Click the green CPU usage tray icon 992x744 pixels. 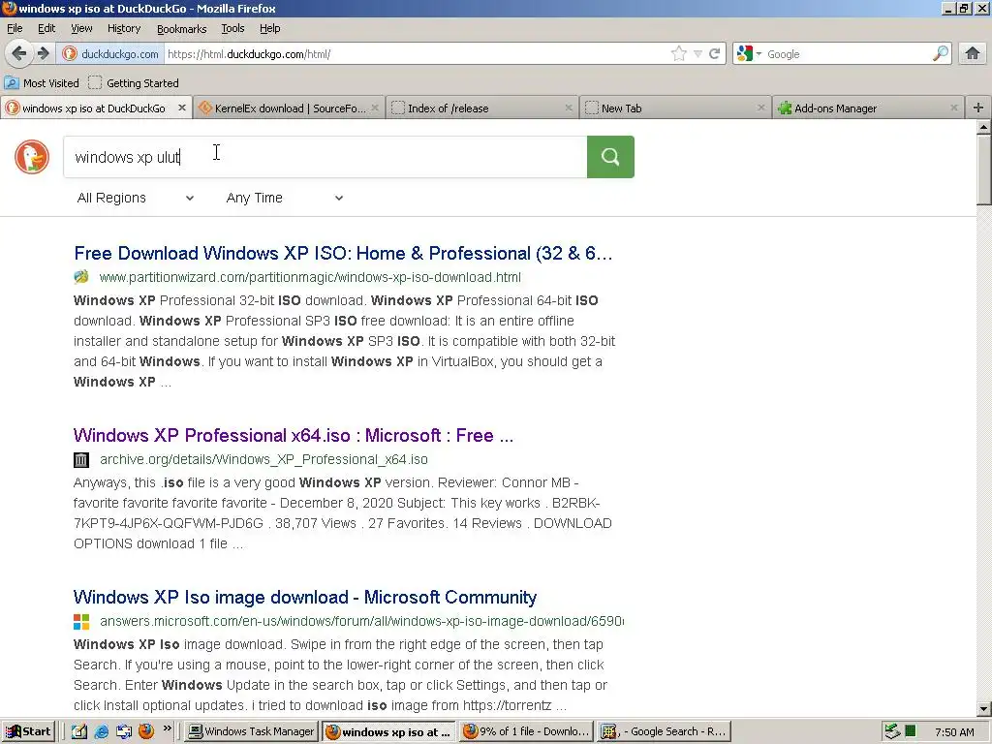911,731
